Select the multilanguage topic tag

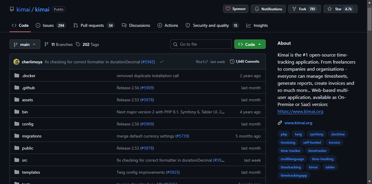click(x=292, y=159)
